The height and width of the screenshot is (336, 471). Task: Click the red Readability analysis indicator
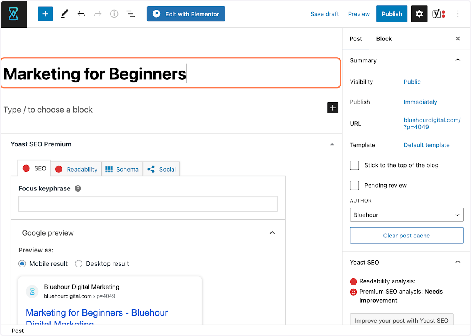[x=353, y=281]
